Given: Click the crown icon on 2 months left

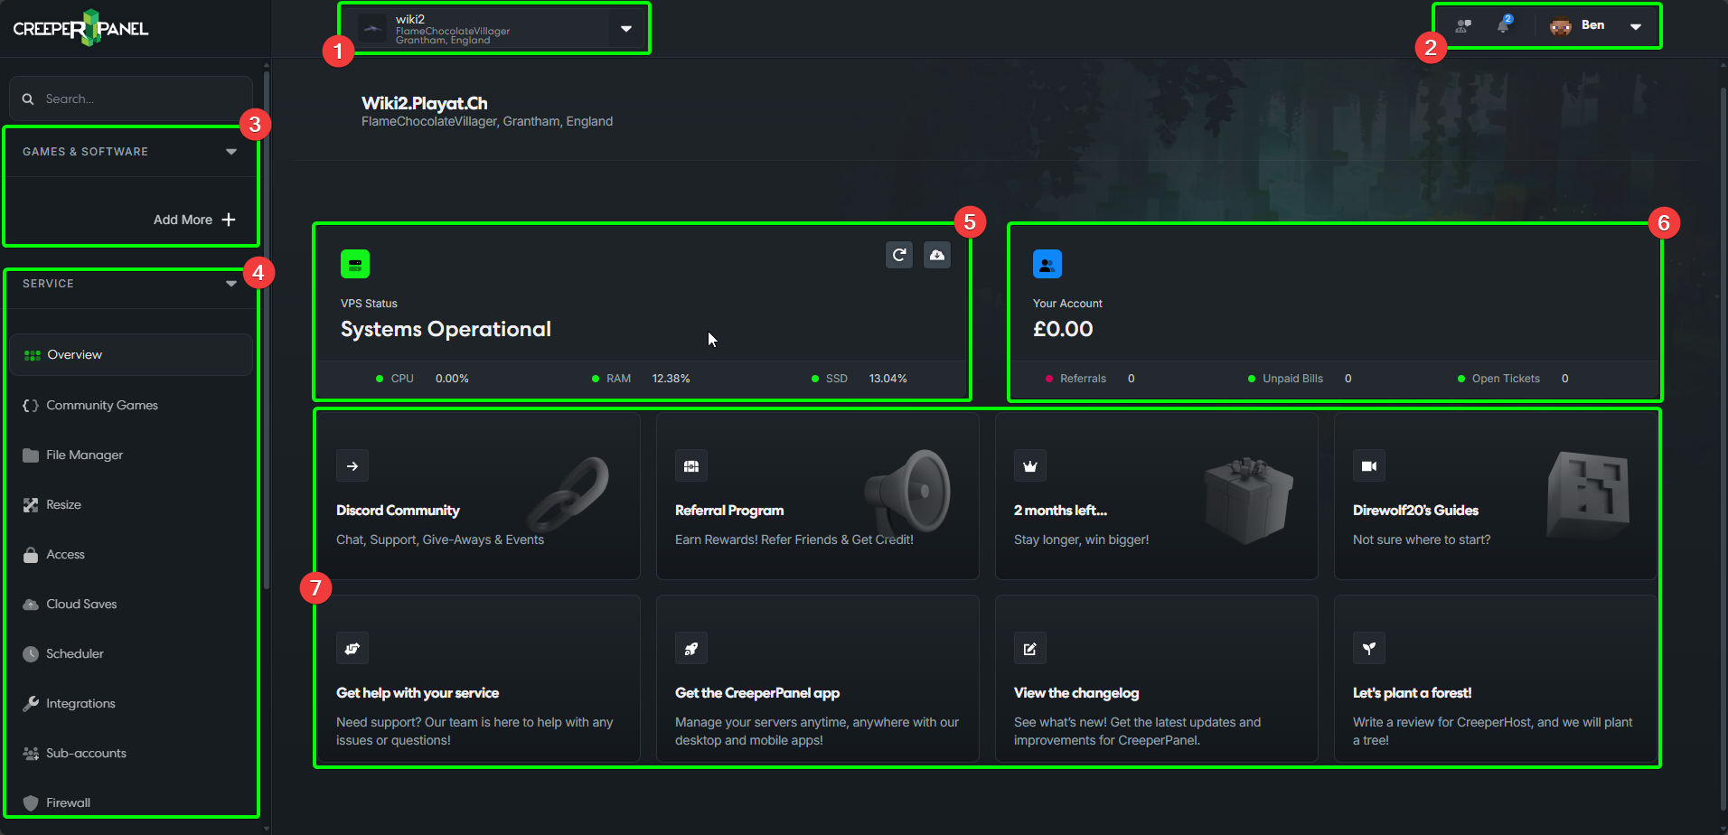Looking at the screenshot, I should pos(1030,466).
